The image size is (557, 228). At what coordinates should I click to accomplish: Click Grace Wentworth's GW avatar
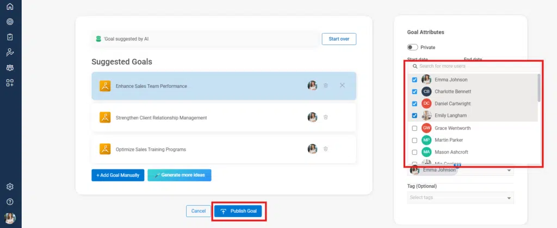click(x=426, y=128)
